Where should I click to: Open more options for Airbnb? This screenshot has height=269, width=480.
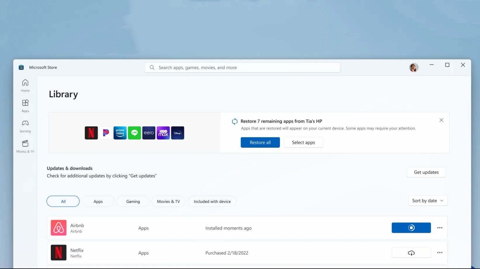pos(440,228)
